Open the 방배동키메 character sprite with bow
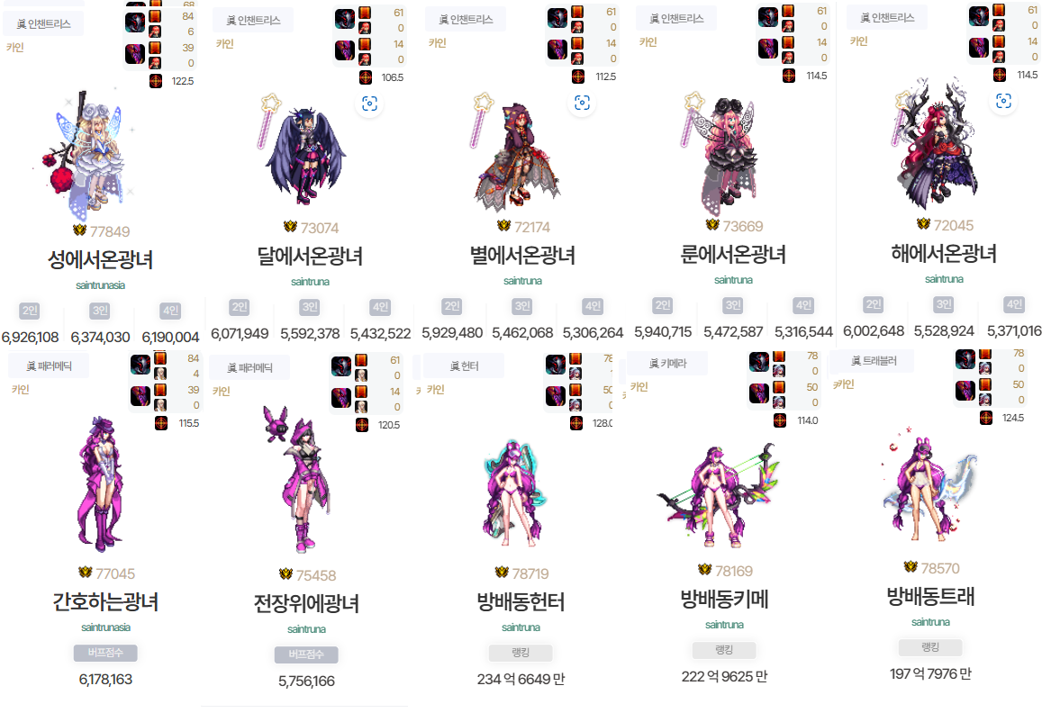 716,494
